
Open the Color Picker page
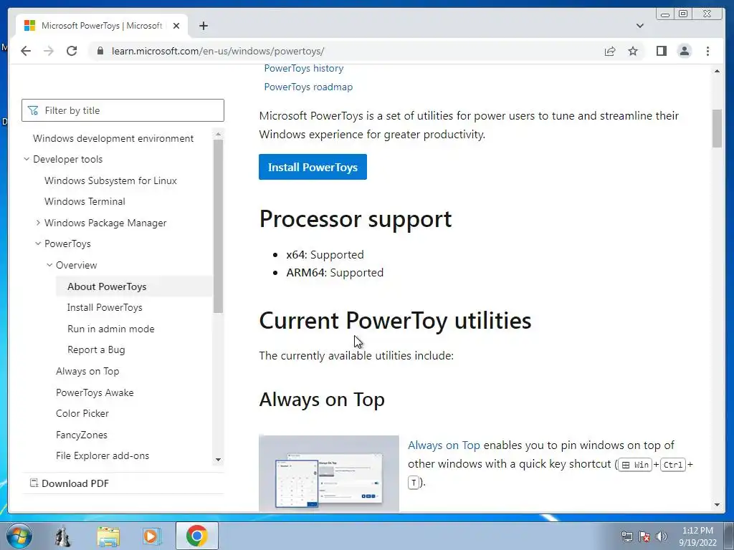click(x=82, y=413)
